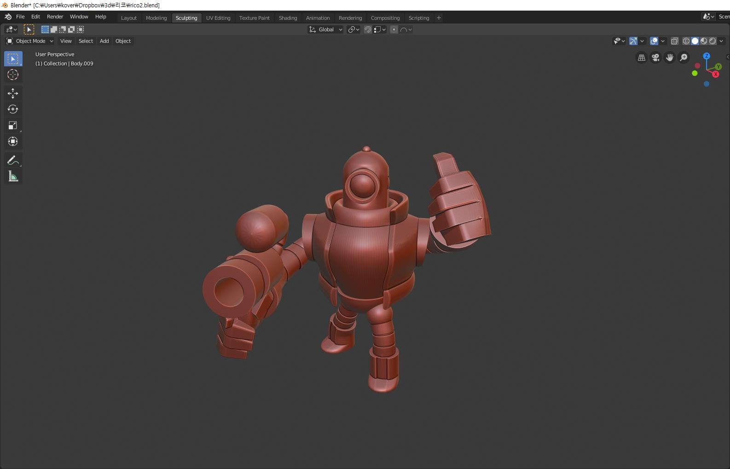The width and height of the screenshot is (730, 469).
Task: Set selection mode to Invert (Difference)
Action: (x=71, y=29)
